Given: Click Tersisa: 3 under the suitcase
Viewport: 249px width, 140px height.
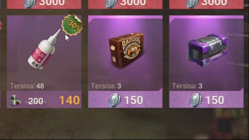Looking at the screenshot, I should 106,86.
